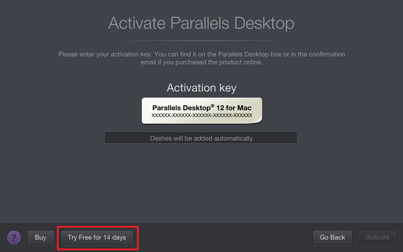Click the word 'Desktop' in the page title
This screenshot has width=403, height=252.
point(264,23)
